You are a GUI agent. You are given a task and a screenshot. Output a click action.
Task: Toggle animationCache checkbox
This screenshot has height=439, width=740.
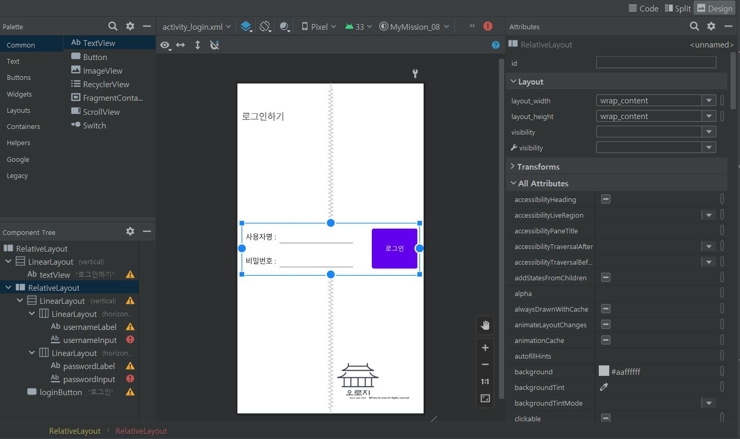606,340
